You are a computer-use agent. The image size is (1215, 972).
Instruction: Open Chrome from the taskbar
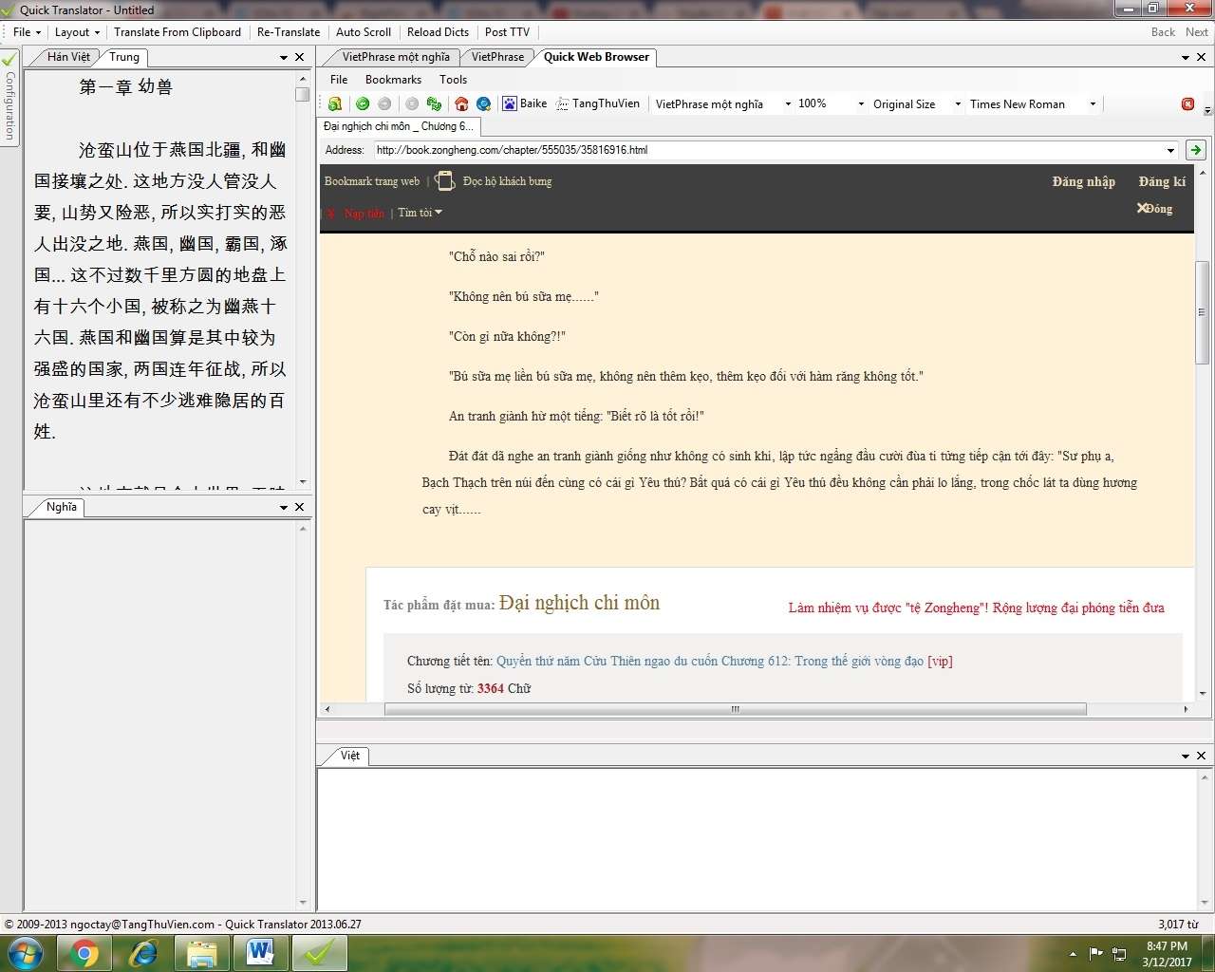[84, 953]
